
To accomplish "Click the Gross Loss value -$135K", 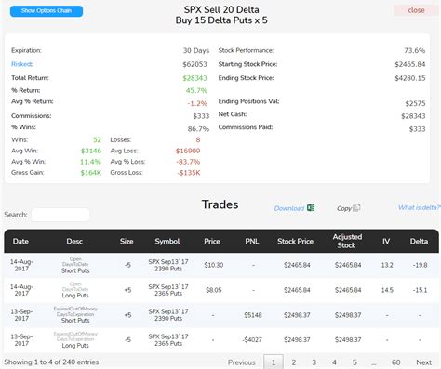I will tap(189, 173).
